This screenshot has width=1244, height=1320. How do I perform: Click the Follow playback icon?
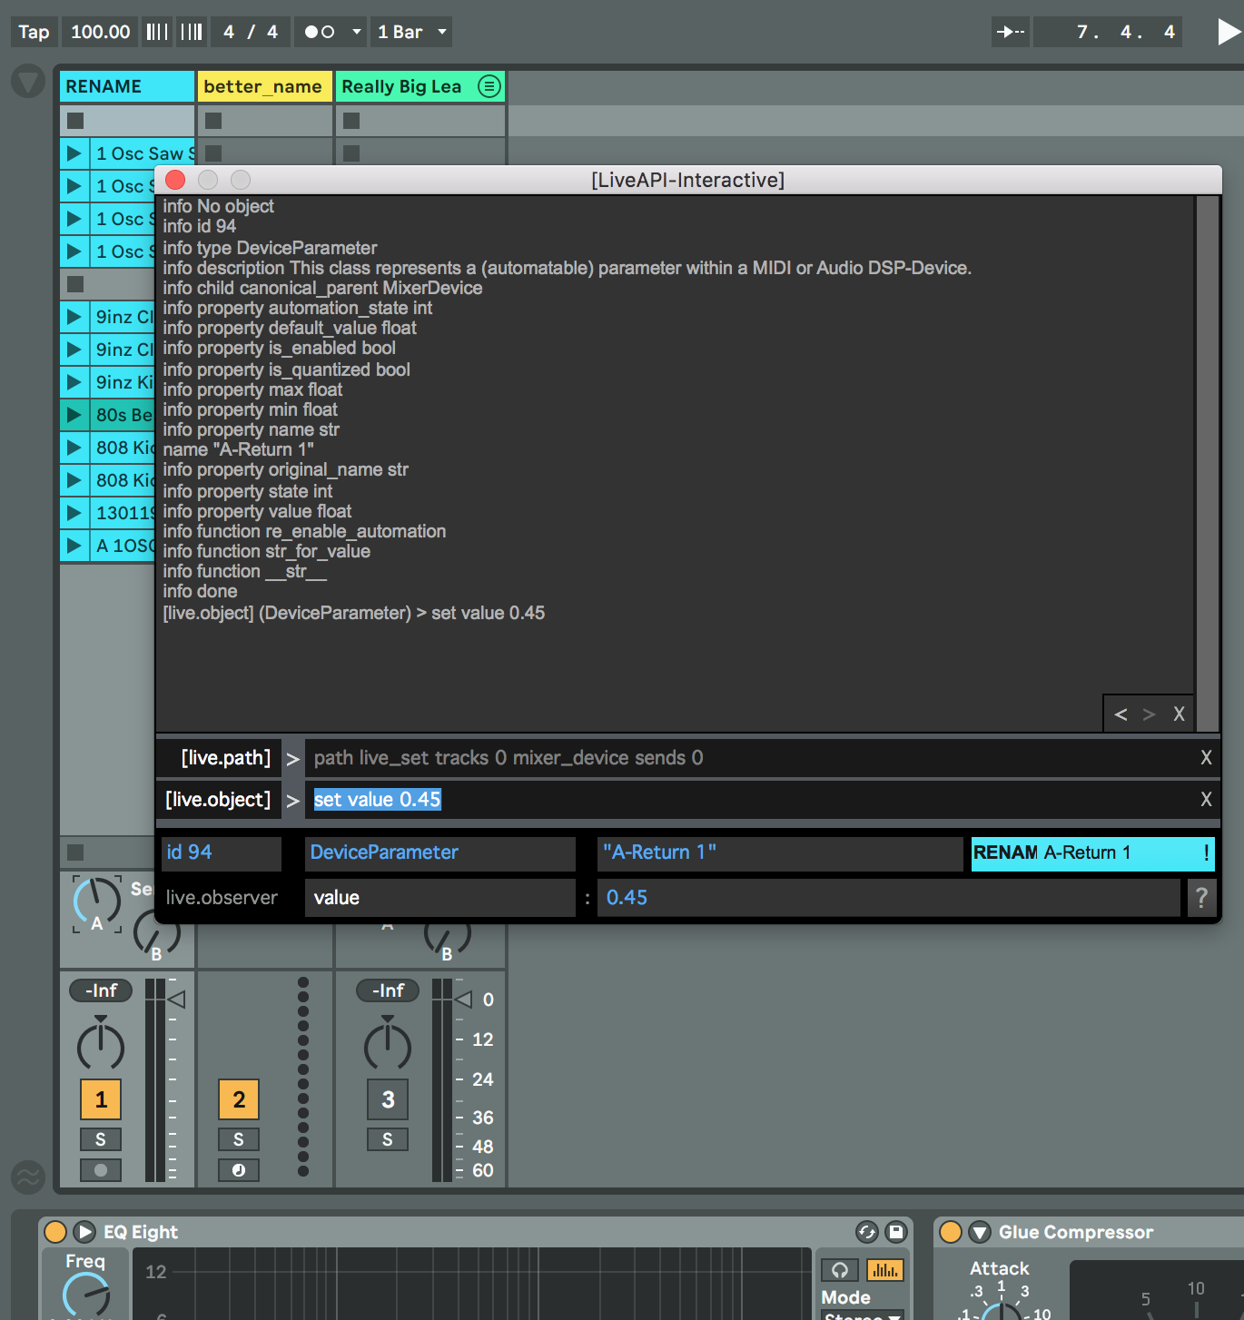pos(1010,32)
